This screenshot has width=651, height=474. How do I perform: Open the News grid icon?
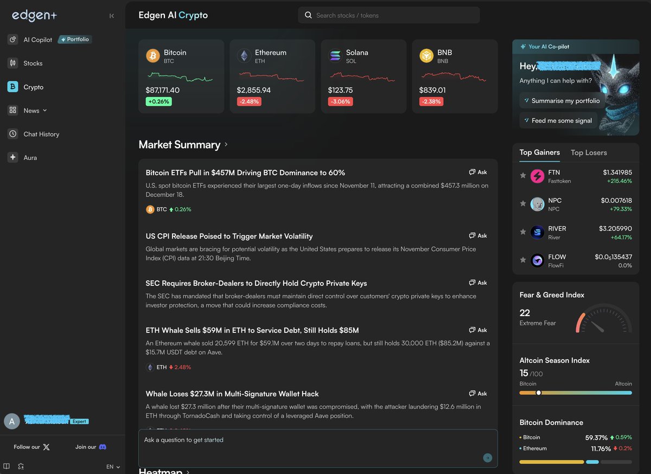[12, 110]
